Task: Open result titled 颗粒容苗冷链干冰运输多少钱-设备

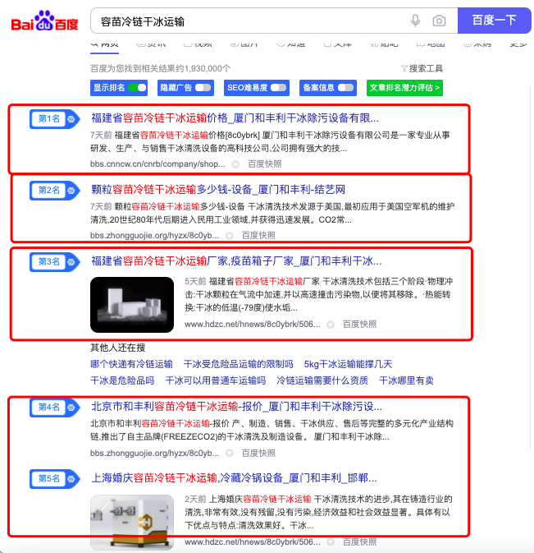Action: click(x=218, y=189)
